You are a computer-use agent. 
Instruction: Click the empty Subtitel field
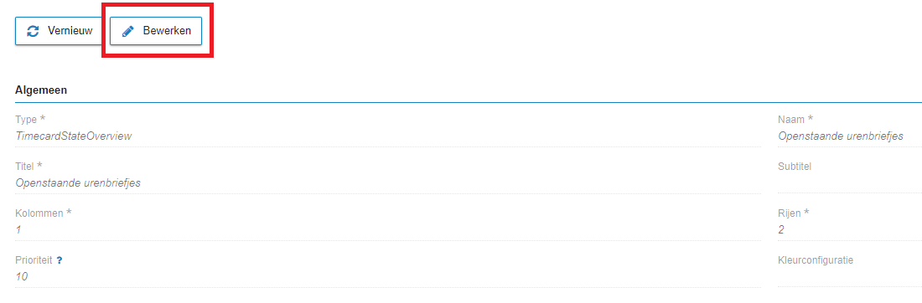tap(850, 183)
